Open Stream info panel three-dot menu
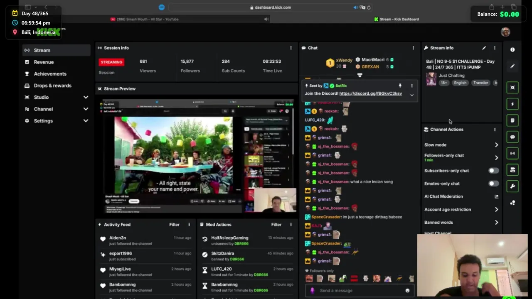This screenshot has width=532, height=299. point(495,48)
